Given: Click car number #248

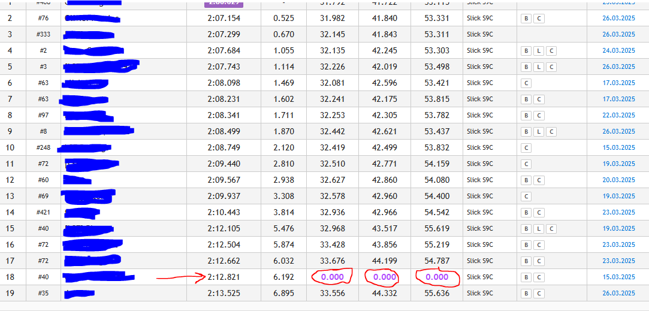Looking at the screenshot, I should 44,148.
